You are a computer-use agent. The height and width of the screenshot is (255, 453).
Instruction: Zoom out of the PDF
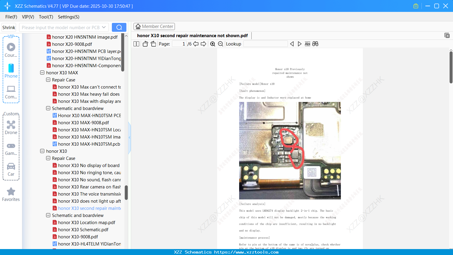(x=221, y=44)
